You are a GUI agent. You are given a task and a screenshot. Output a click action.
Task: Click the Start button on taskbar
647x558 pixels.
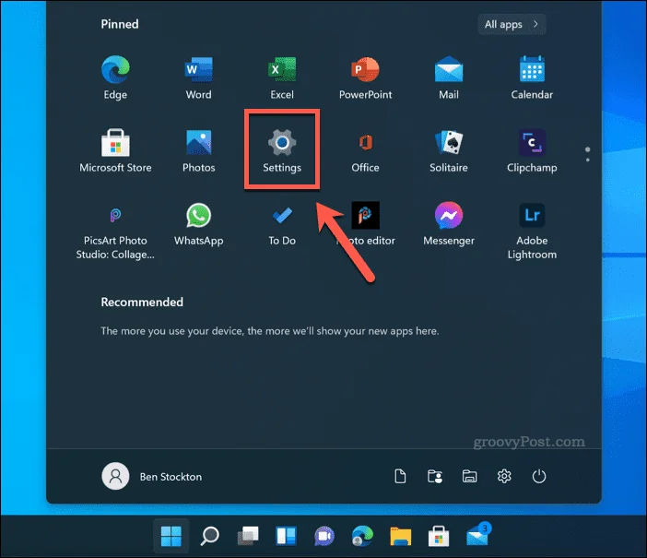coord(171,536)
